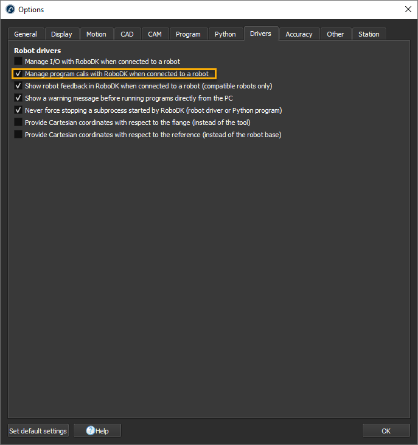This screenshot has height=445, width=418.
Task: Disable warning message before running programs
Action: [18, 98]
